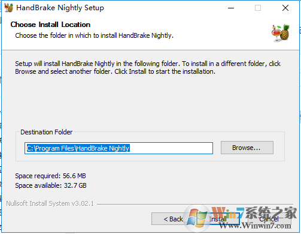Go to previous step with < Back

coord(173,219)
